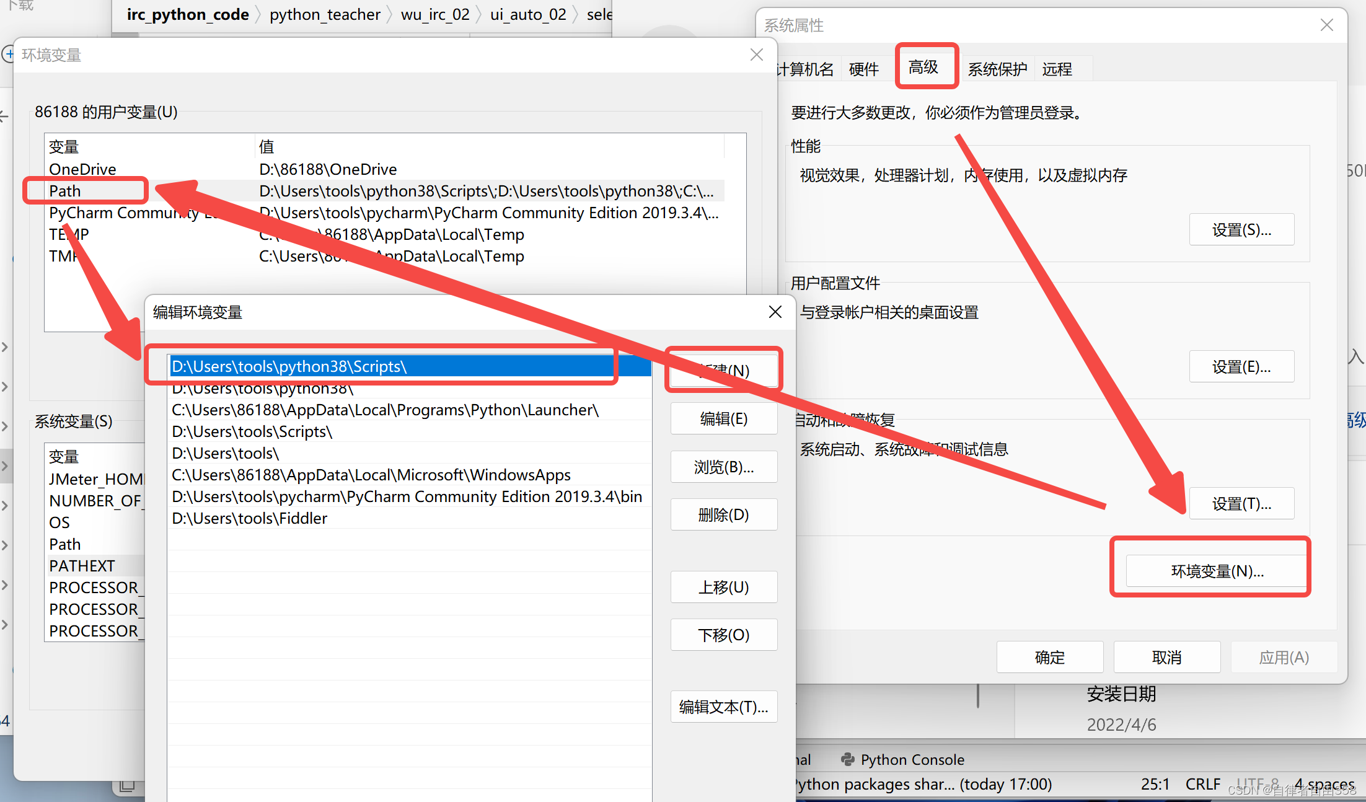Open the CRLF line separator selector
The height and width of the screenshot is (802, 1366).
click(x=1202, y=784)
